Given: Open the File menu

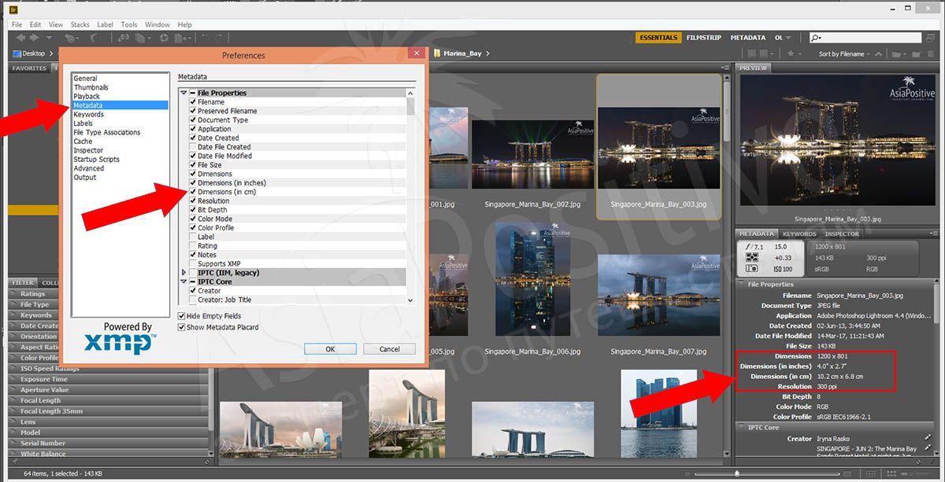Looking at the screenshot, I should [x=17, y=24].
